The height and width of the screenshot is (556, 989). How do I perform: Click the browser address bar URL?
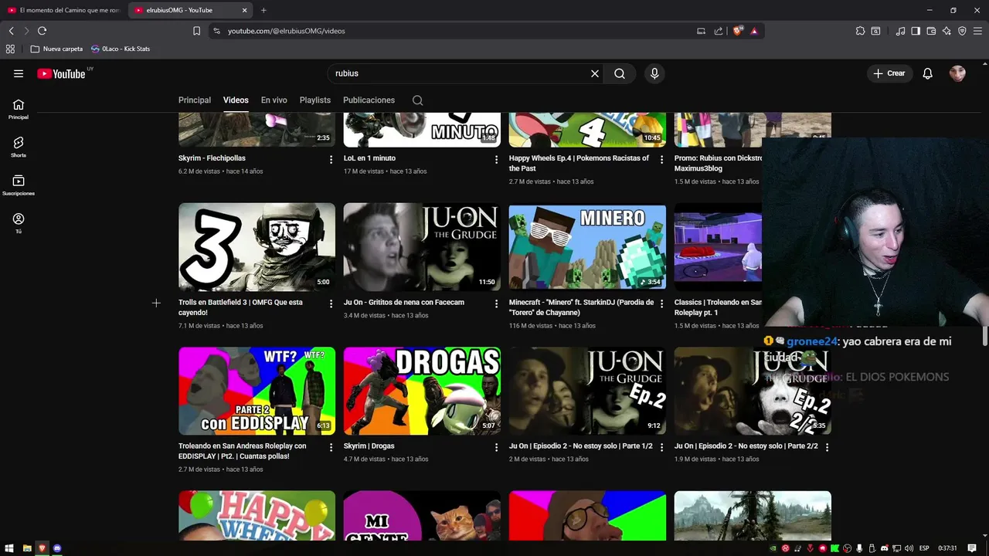coord(287,31)
